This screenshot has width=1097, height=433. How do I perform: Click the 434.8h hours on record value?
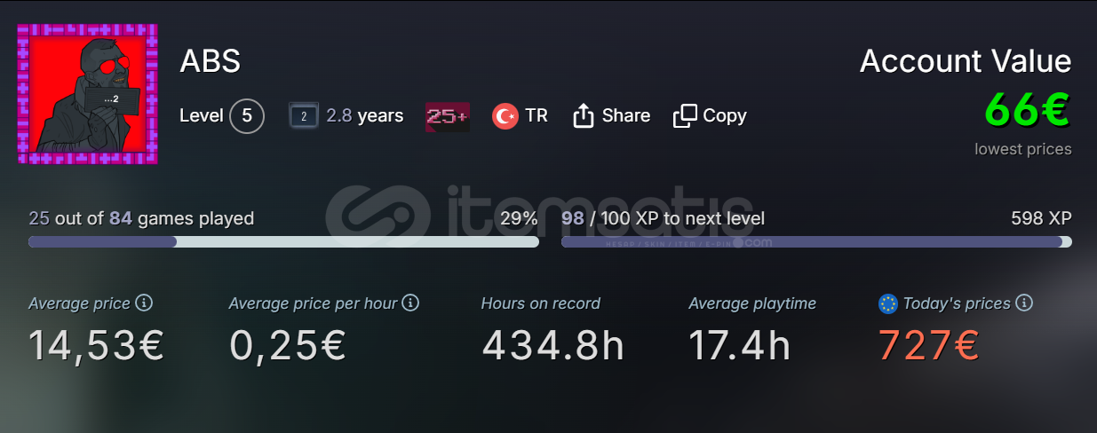552,345
